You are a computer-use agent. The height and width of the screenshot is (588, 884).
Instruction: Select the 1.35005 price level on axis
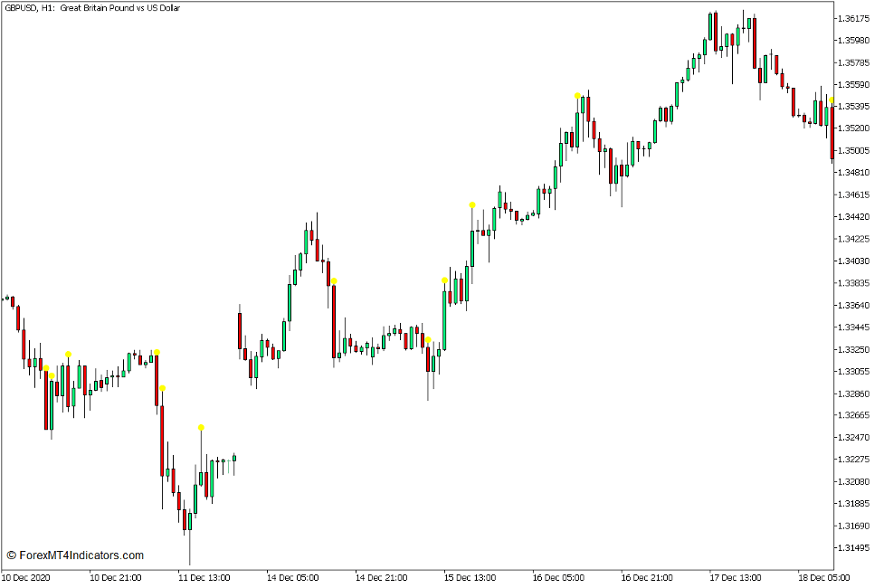pos(854,150)
